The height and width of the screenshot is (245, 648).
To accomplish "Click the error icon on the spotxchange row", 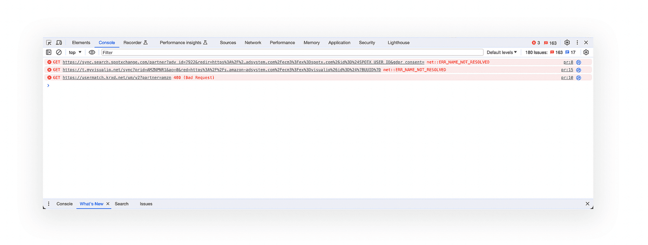I will 49,62.
